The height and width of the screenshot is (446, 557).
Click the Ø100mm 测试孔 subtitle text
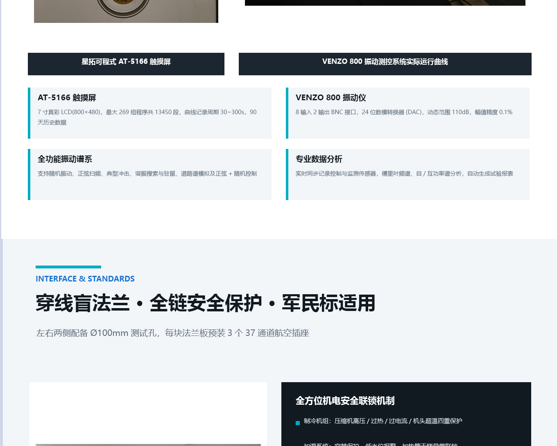(x=173, y=333)
